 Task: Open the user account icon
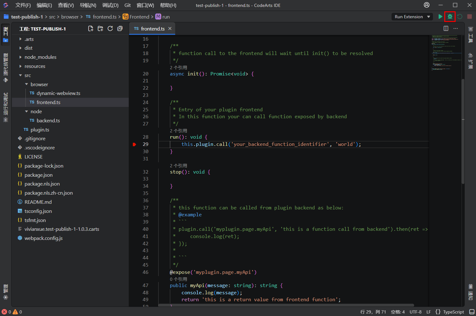426,5
